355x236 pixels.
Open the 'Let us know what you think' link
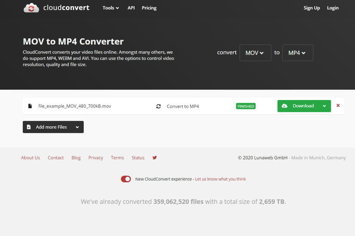[x=220, y=179]
